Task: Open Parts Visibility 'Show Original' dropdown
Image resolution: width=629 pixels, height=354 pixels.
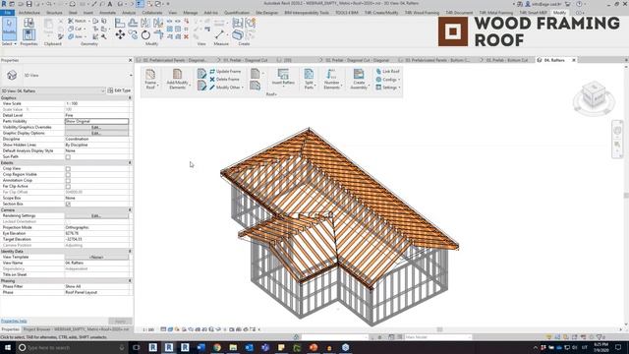Action: [x=96, y=121]
